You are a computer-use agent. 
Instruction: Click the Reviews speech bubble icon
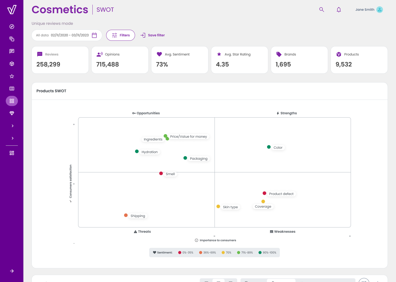click(40, 54)
